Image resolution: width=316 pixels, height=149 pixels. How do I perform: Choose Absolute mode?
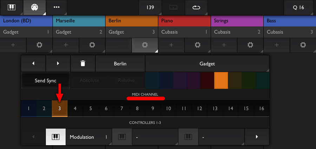point(89,81)
